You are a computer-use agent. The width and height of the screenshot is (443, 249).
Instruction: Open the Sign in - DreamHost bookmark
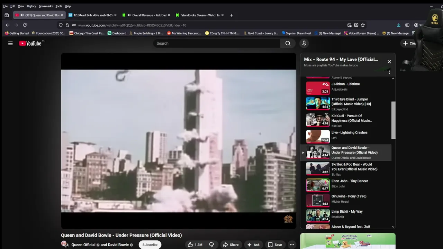[x=297, y=33]
